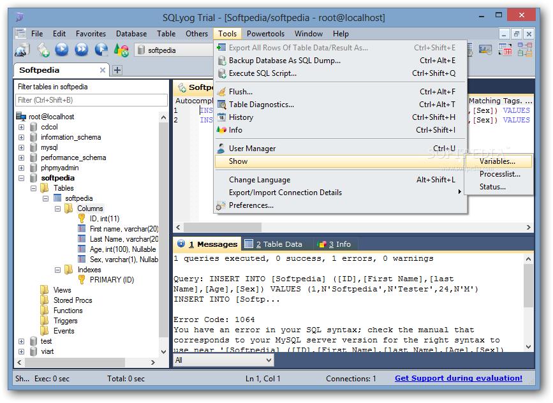The height and width of the screenshot is (403, 553).
Task: Click the Backup Database As SQL Dump icon
Action: pos(221,61)
